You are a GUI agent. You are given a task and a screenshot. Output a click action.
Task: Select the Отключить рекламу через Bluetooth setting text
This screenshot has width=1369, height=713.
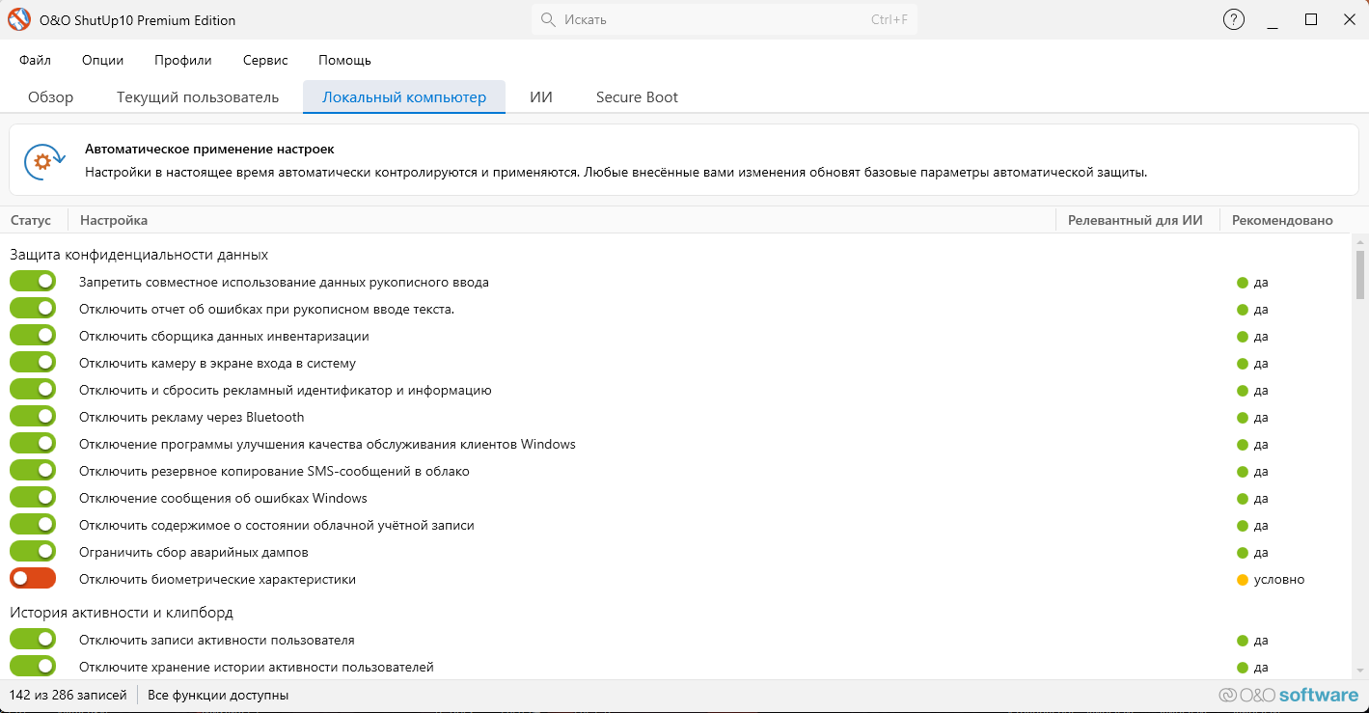[x=192, y=417]
